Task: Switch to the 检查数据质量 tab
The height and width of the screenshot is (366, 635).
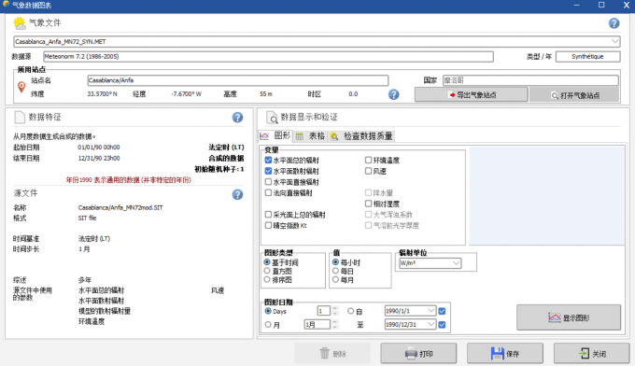Action: (x=361, y=136)
